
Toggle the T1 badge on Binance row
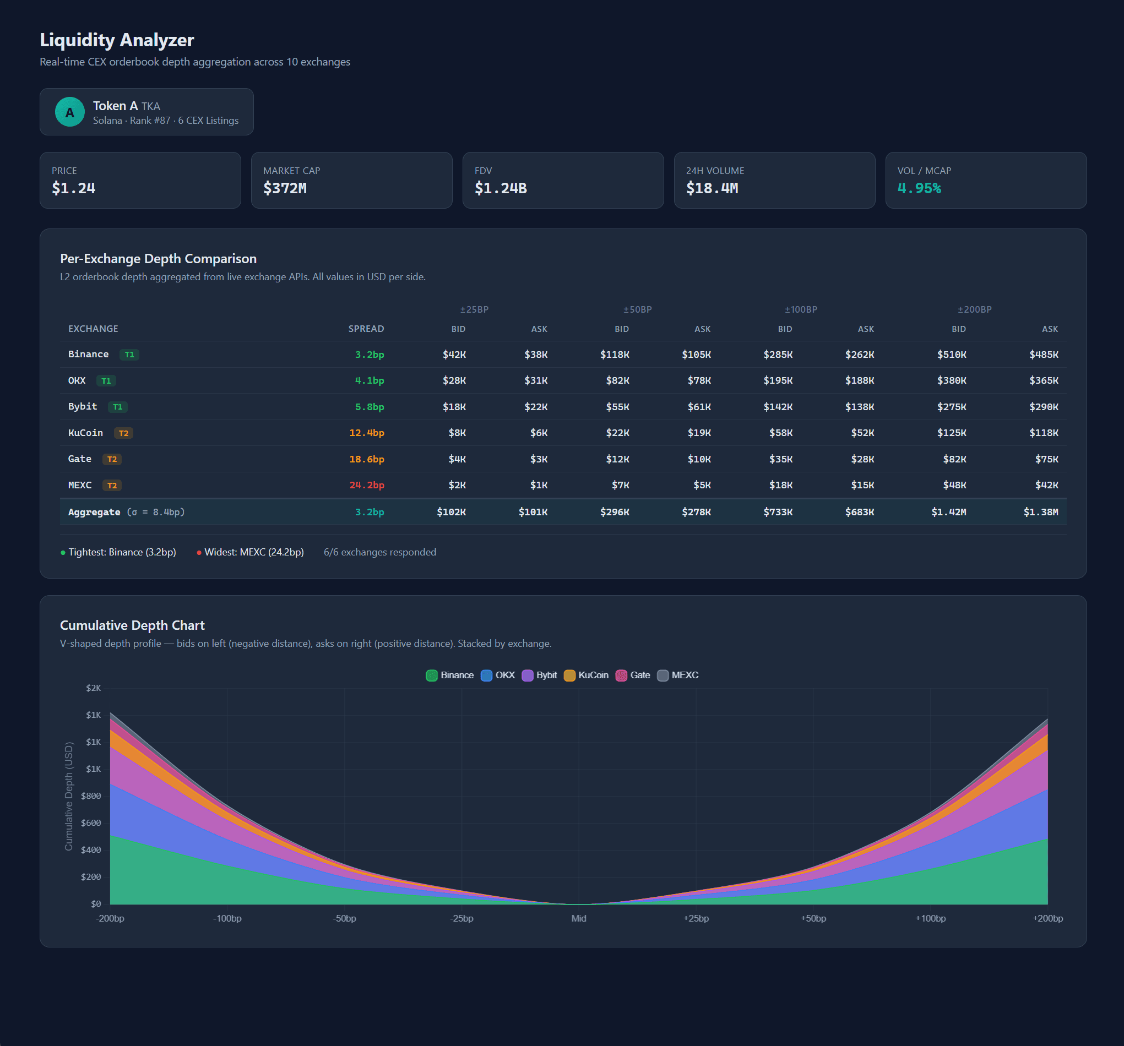point(129,355)
